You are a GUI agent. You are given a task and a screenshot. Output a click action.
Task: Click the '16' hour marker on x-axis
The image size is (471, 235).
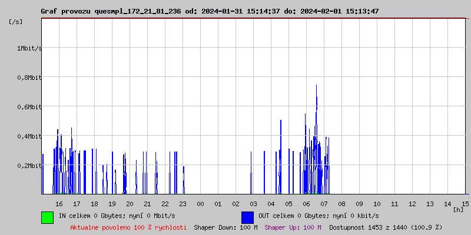59,203
